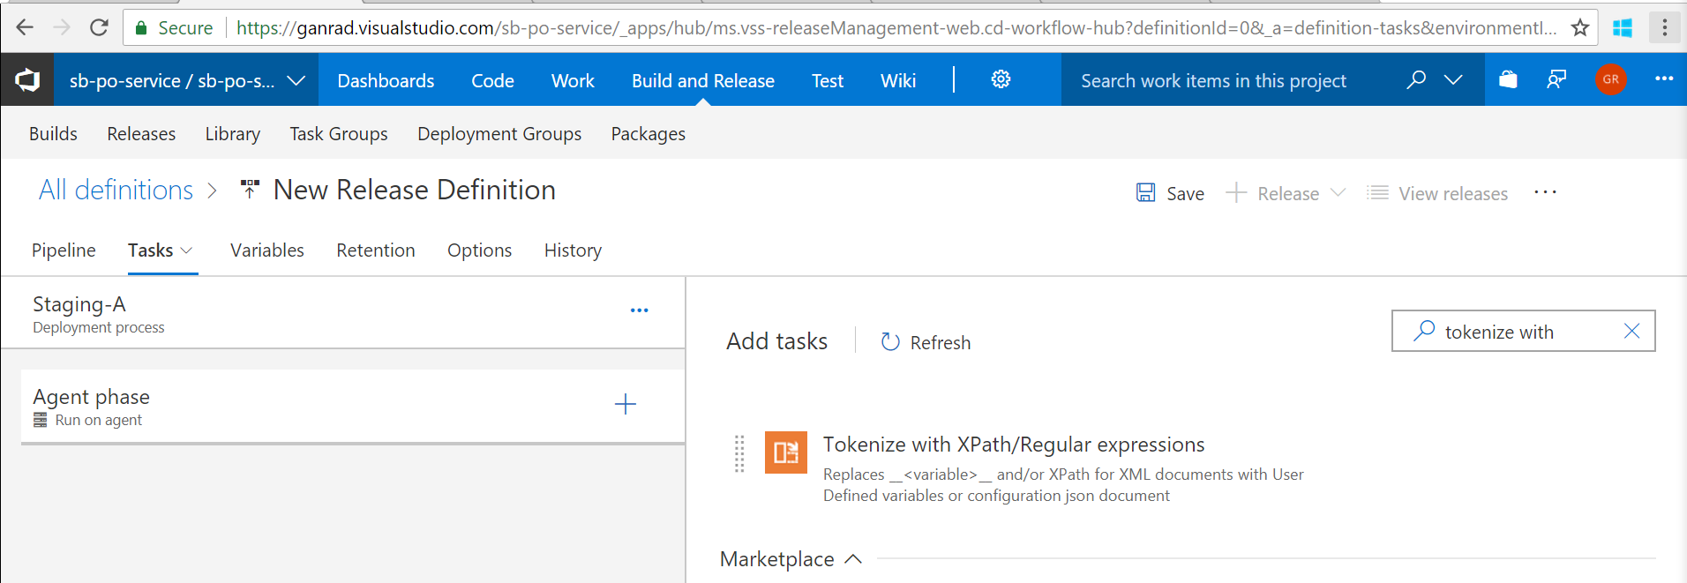Open Staging-A ellipsis options menu
Image resolution: width=1687 pixels, height=583 pixels.
639,310
